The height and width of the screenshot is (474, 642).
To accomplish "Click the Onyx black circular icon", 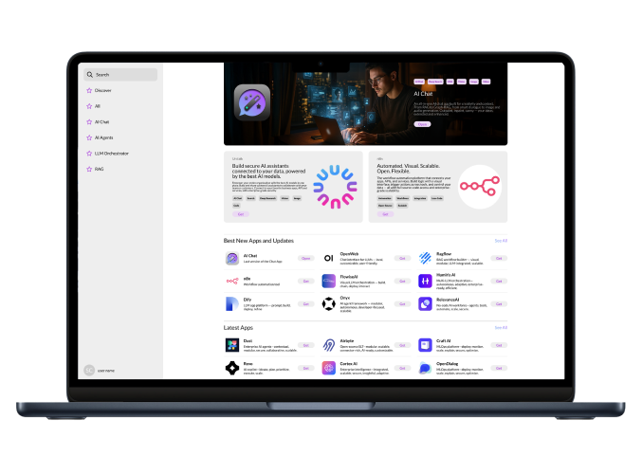I will 328,304.
